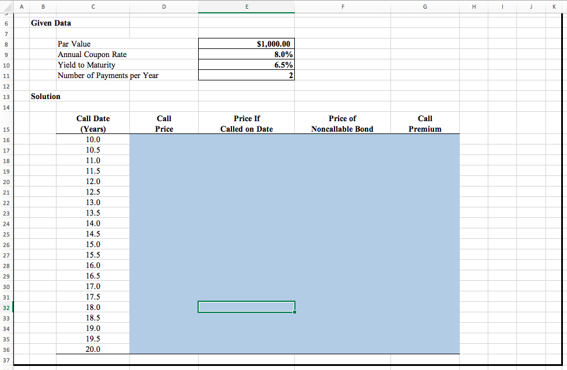Click the Select All corner button above row headers
Image resolution: width=567 pixels, height=370 pixels.
pos(6,6)
